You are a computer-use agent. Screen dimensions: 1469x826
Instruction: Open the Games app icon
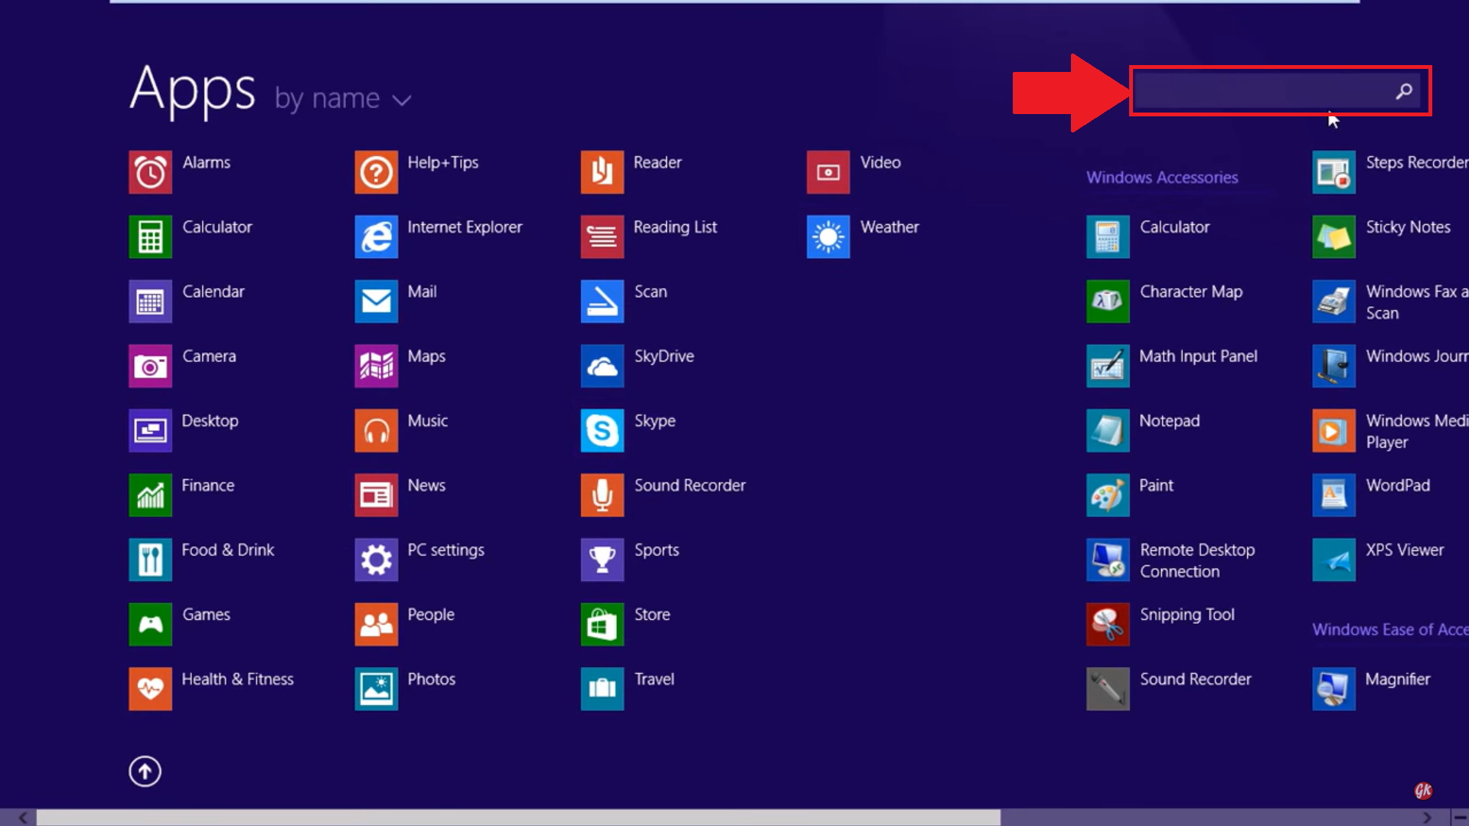150,624
